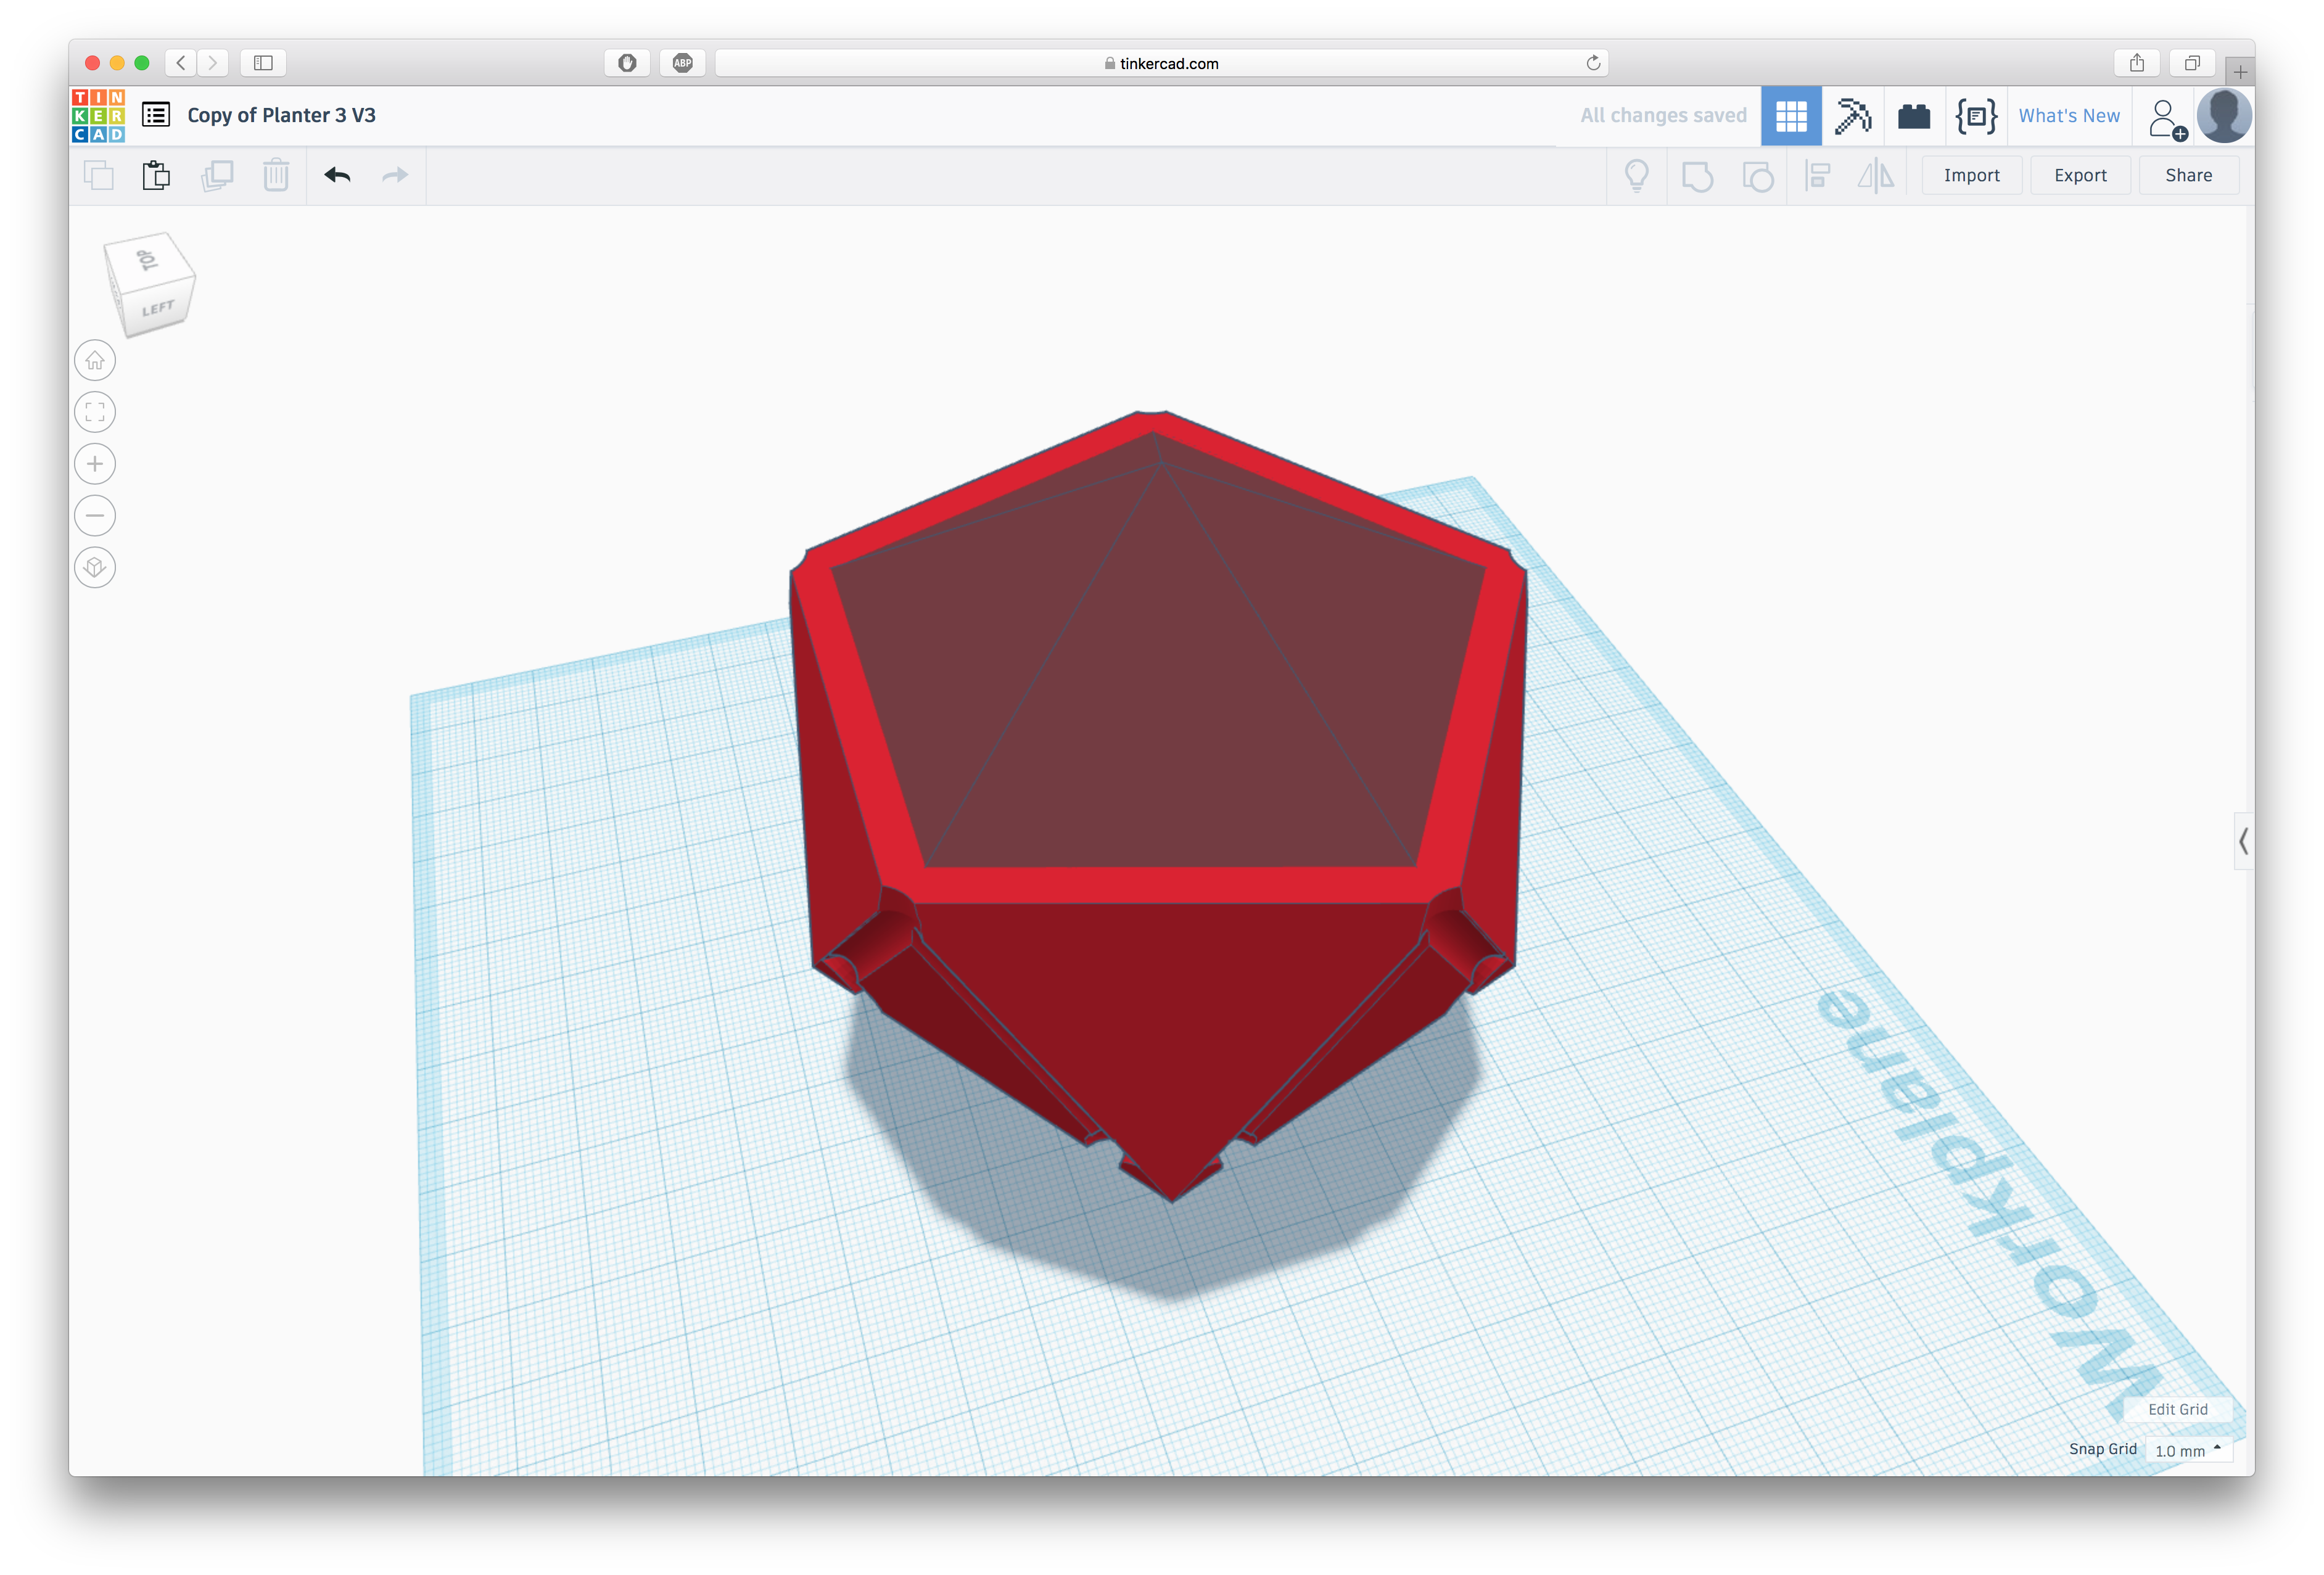Open the Bricks mode icon
The image size is (2324, 1575).
pos(1914,116)
